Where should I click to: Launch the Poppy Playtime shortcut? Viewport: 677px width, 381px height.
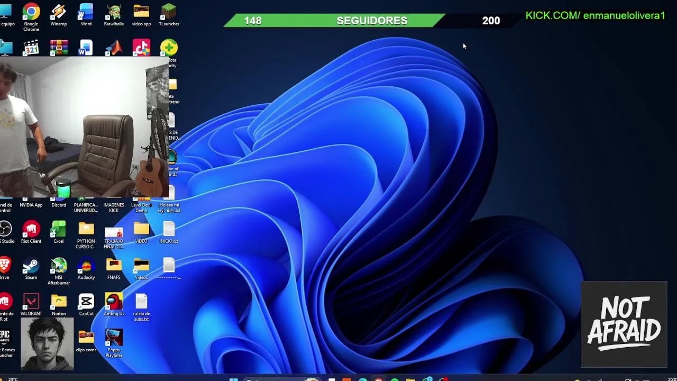[114, 342]
